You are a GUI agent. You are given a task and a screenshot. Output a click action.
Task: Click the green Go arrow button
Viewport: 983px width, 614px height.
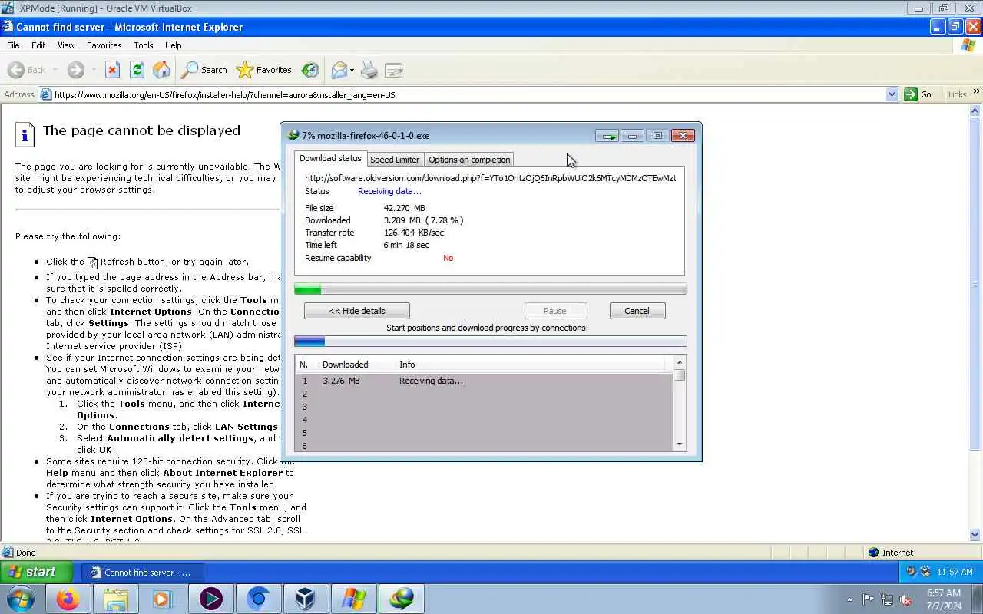911,94
